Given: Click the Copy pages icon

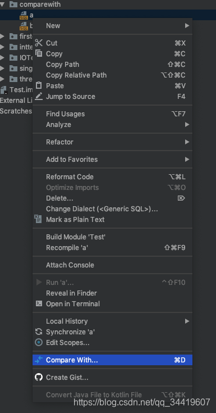Looking at the screenshot, I should pyautogui.click(x=39, y=53).
